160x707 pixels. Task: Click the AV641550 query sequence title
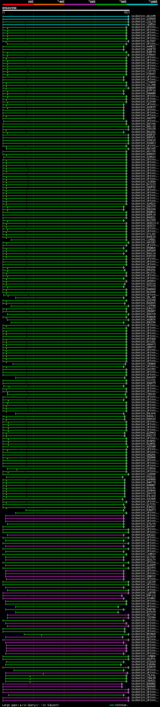9,8
